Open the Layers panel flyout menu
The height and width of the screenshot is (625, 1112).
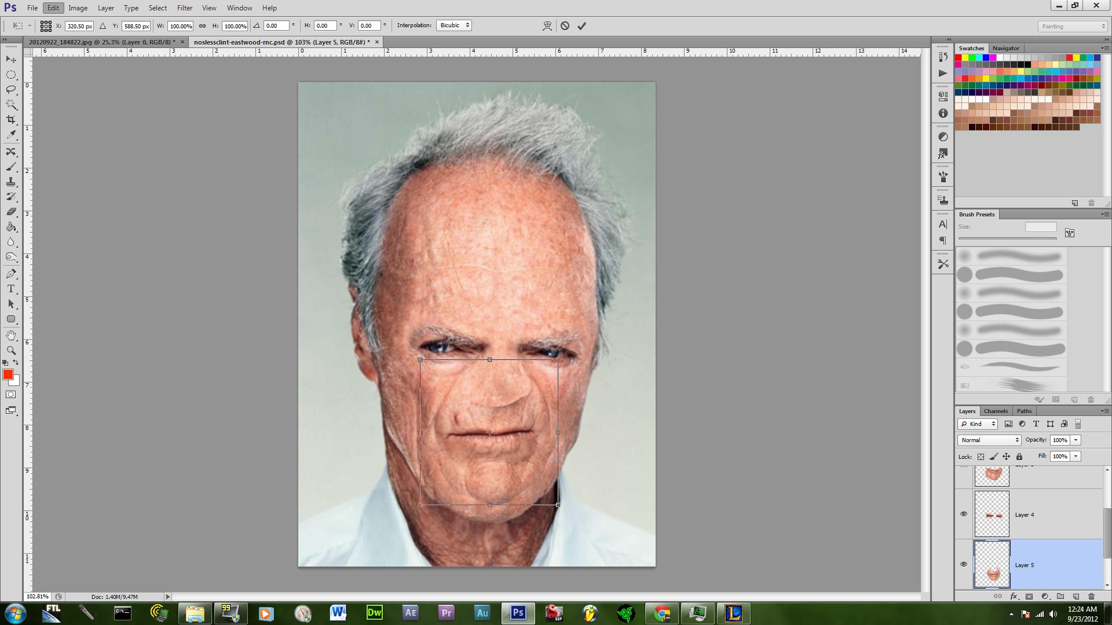pyautogui.click(x=1104, y=411)
